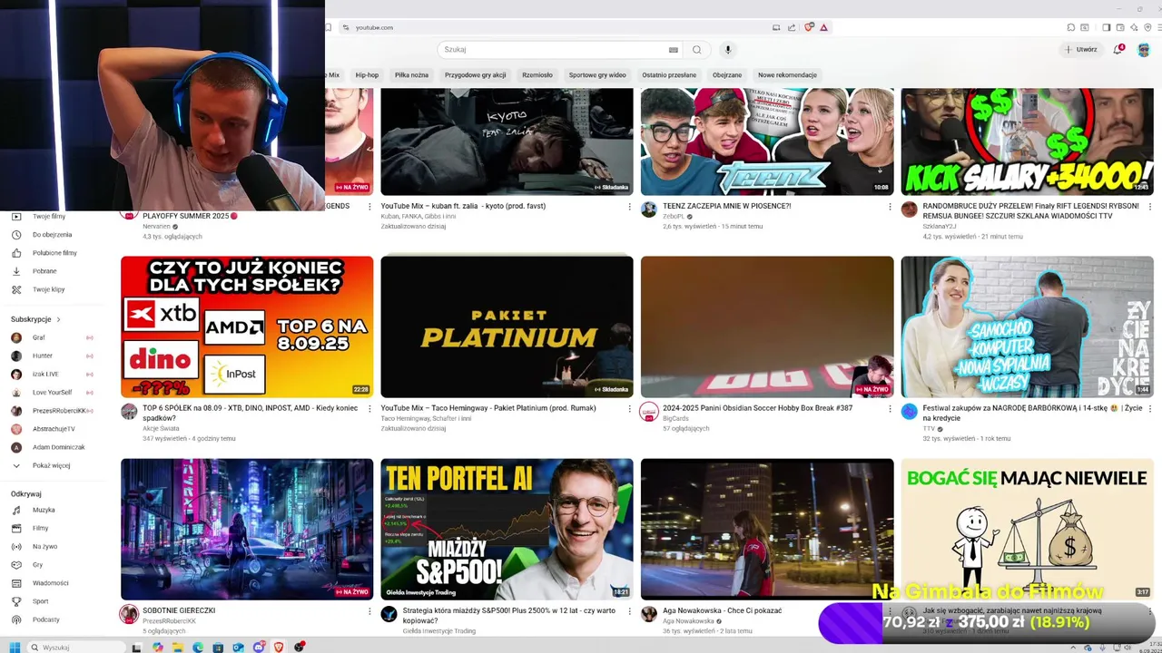
Task: Click the Windows Start button
Action: pos(15,647)
